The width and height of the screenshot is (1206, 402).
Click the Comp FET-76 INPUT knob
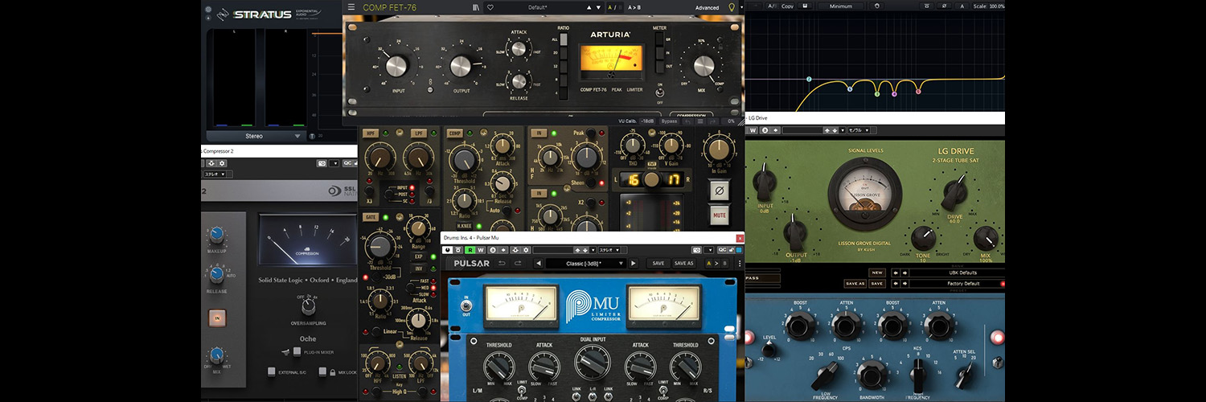[397, 66]
